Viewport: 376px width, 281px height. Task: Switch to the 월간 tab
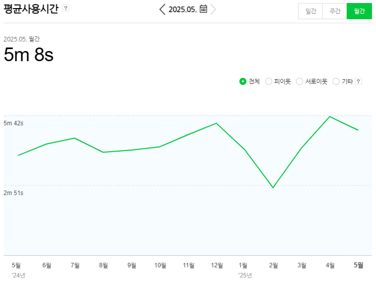[x=359, y=11]
